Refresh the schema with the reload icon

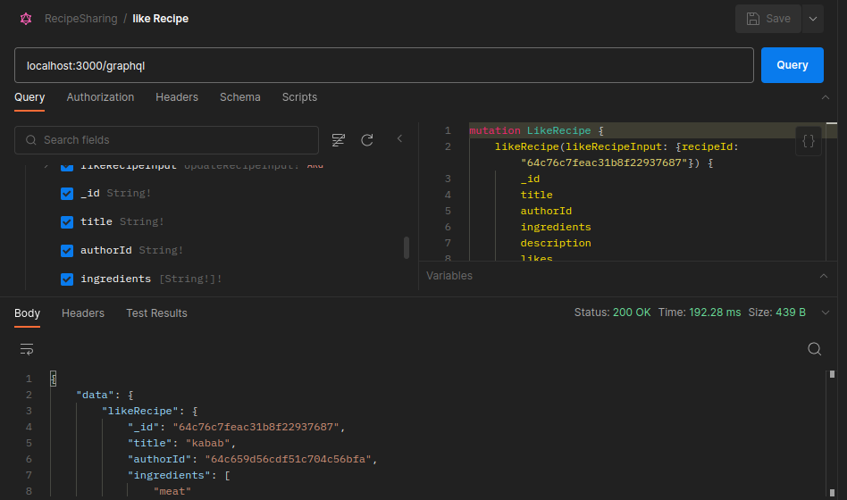367,140
